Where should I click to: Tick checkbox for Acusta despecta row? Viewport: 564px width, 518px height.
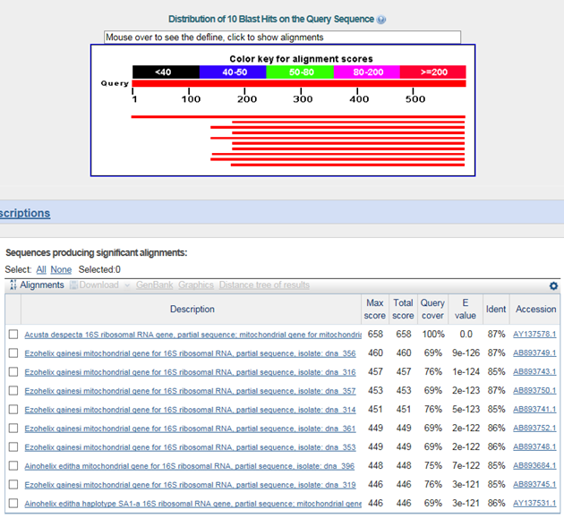(13, 335)
